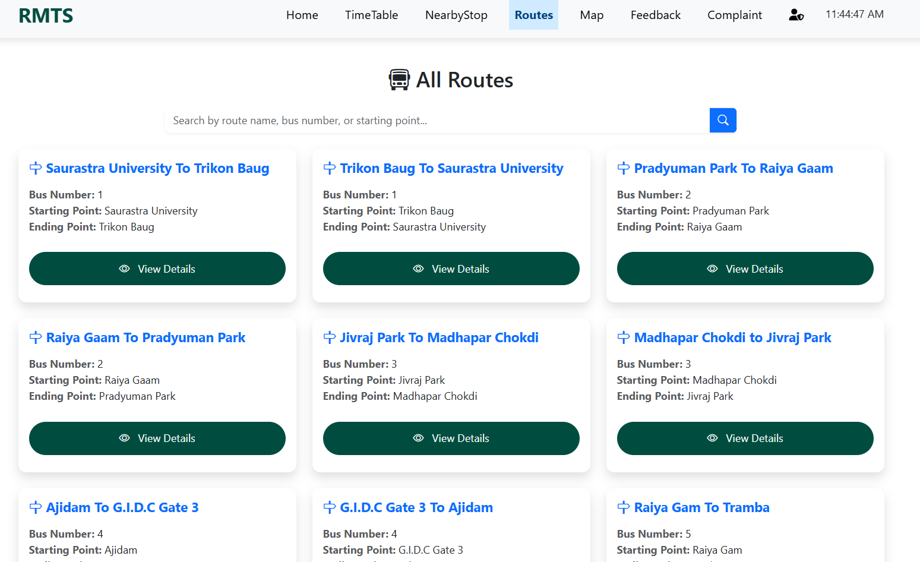Image resolution: width=920 pixels, height=562 pixels.
Task: Click the signpost icon beside Saurastra University To Trikon Baug
Action: tap(34, 168)
